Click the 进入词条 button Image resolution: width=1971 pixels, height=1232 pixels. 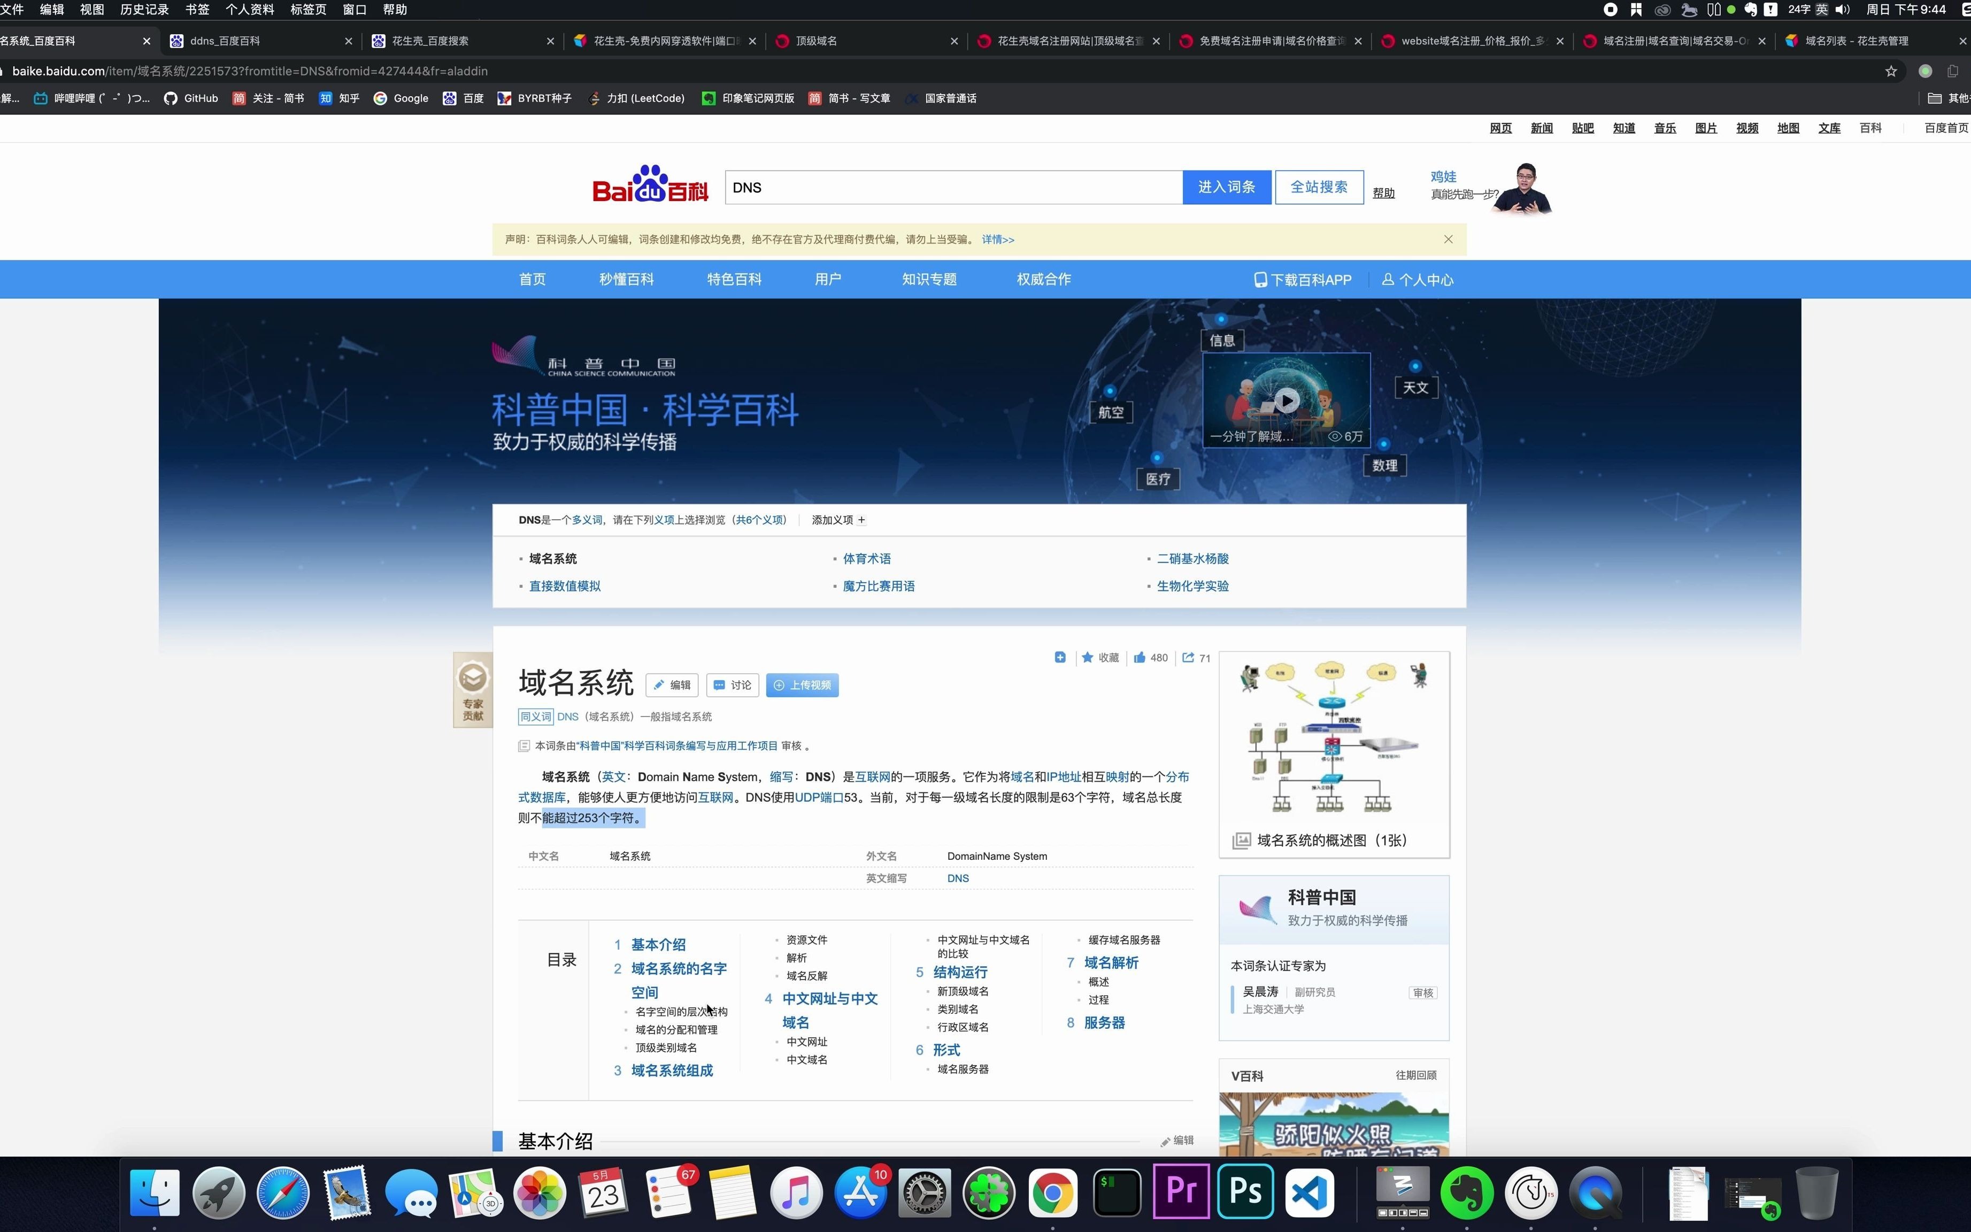[1226, 187]
